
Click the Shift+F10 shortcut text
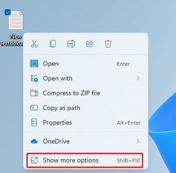pos(128,161)
